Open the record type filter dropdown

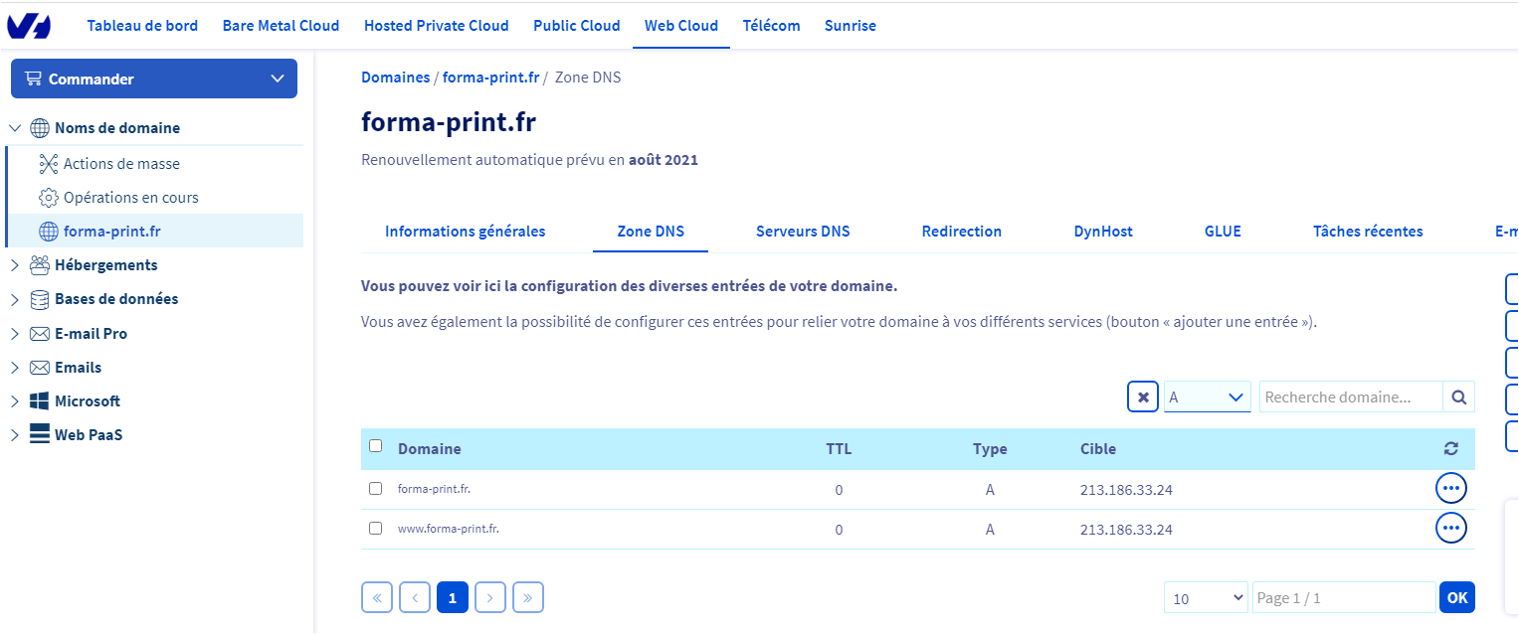click(1207, 397)
